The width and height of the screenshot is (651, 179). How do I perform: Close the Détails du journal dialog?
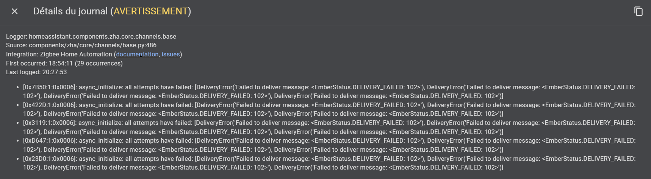click(x=14, y=11)
